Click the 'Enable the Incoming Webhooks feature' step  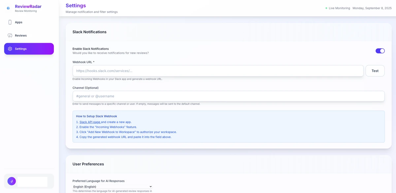[x=106, y=127]
